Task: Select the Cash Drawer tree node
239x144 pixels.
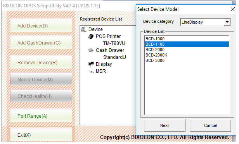Action: pyautogui.click(x=110, y=50)
